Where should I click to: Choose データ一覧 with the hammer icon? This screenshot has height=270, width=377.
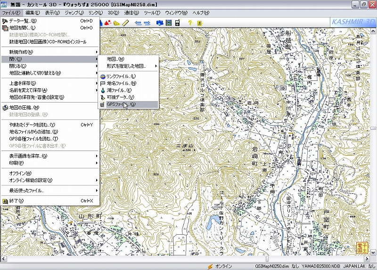click(50, 21)
